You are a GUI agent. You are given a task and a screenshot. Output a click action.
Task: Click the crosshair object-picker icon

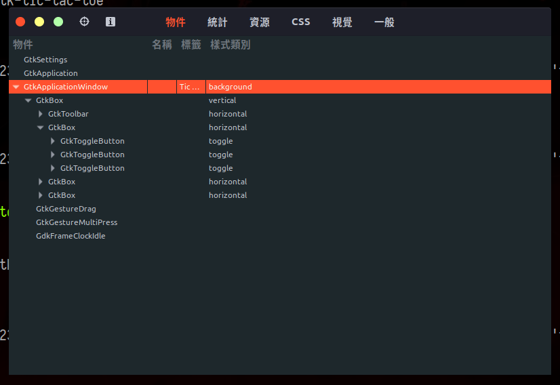(x=84, y=22)
